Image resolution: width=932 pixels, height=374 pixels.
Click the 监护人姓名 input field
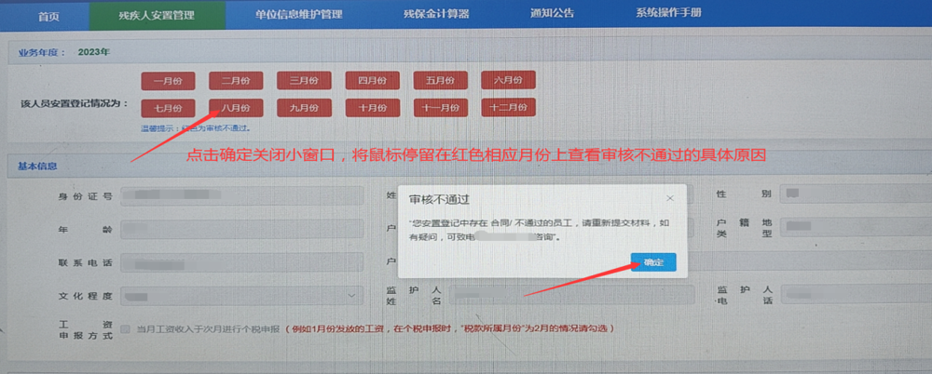coord(571,295)
